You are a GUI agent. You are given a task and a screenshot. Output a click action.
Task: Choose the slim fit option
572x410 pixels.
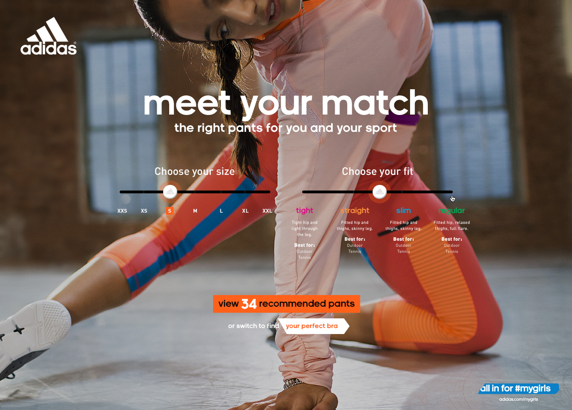coord(403,210)
